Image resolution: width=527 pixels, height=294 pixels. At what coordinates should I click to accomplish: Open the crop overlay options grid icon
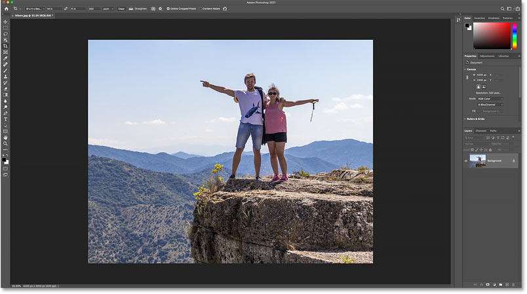[153, 9]
